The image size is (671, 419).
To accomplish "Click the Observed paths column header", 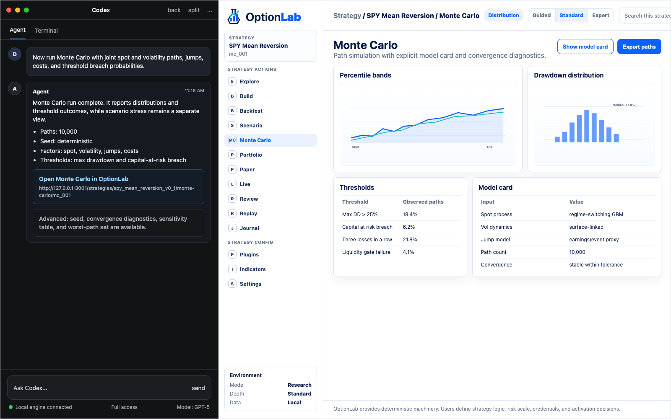I will point(423,202).
